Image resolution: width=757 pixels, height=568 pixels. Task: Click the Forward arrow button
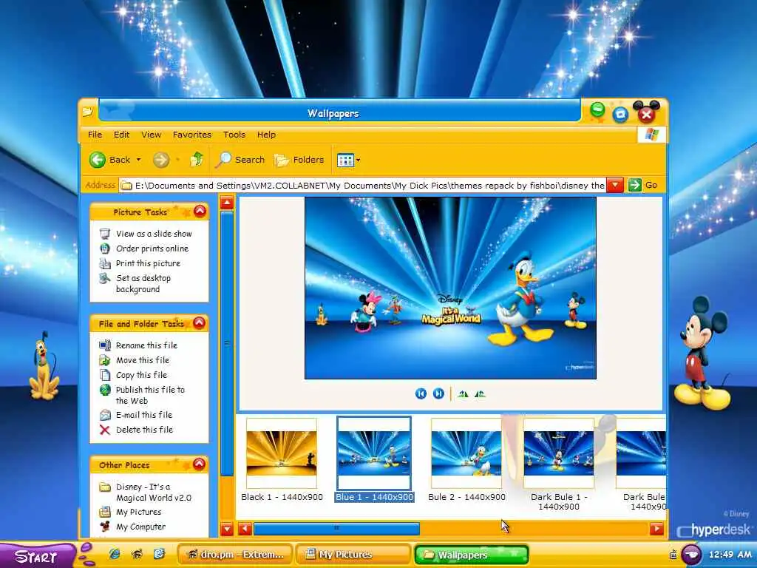160,160
